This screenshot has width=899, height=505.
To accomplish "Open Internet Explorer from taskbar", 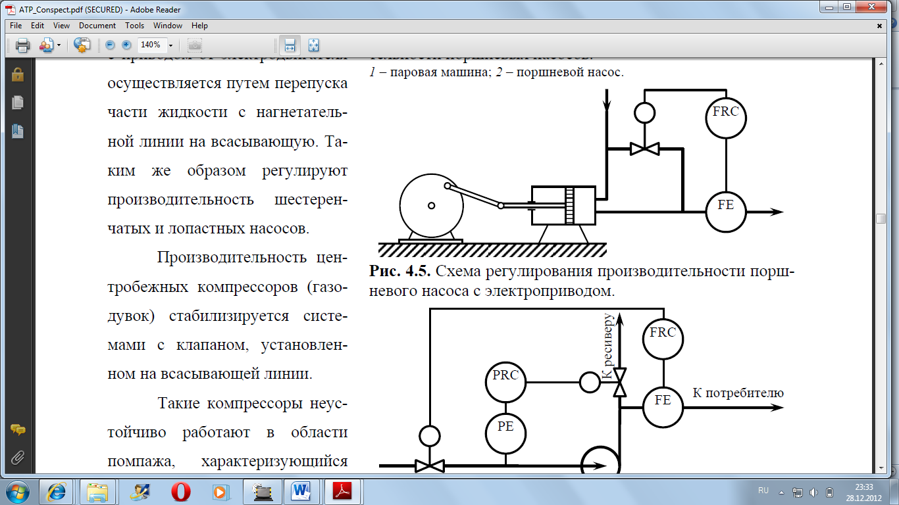I will click(x=56, y=491).
